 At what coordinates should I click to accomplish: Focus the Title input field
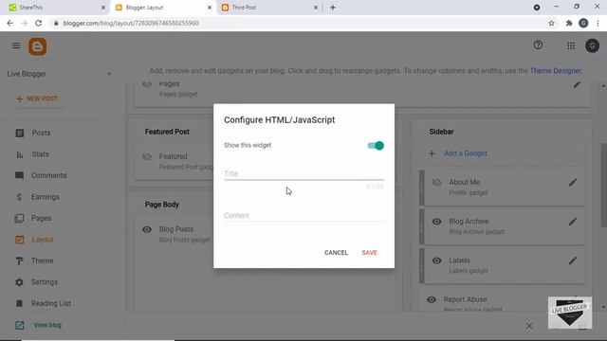303,174
